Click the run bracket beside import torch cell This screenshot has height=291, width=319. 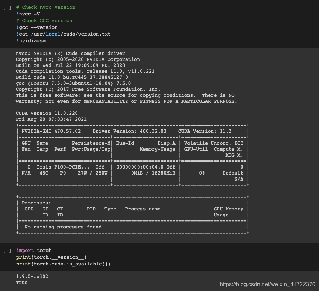tap(7, 250)
